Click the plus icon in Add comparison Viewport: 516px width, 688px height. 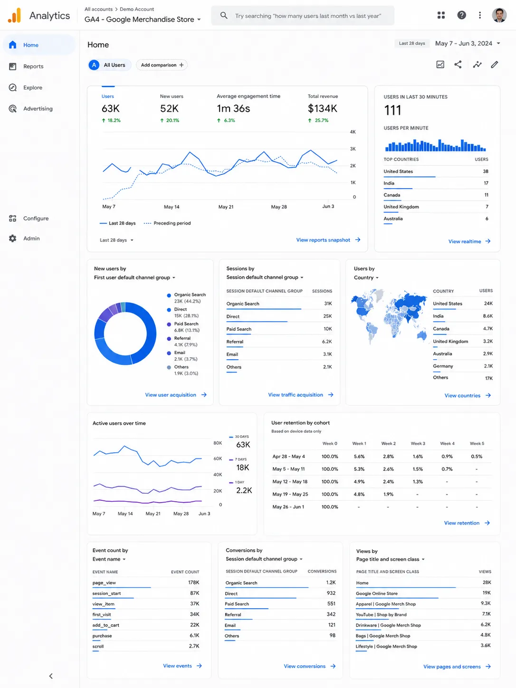tap(182, 65)
